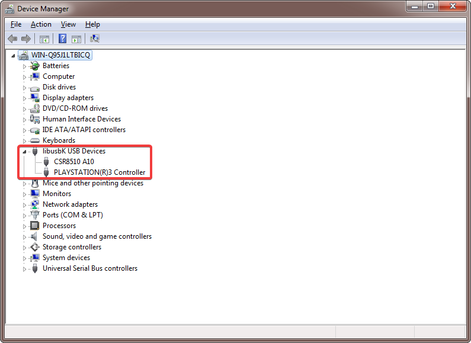
Task: Click the System devices icon
Action: point(35,258)
